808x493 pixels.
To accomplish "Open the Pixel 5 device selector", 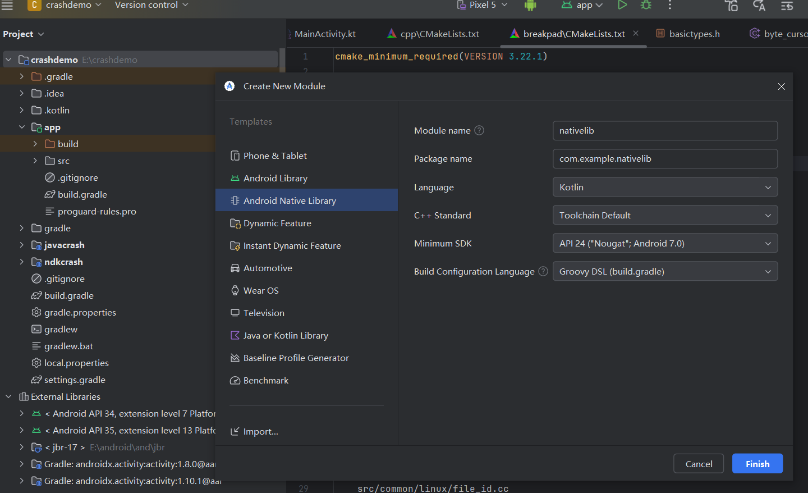I will click(x=482, y=5).
